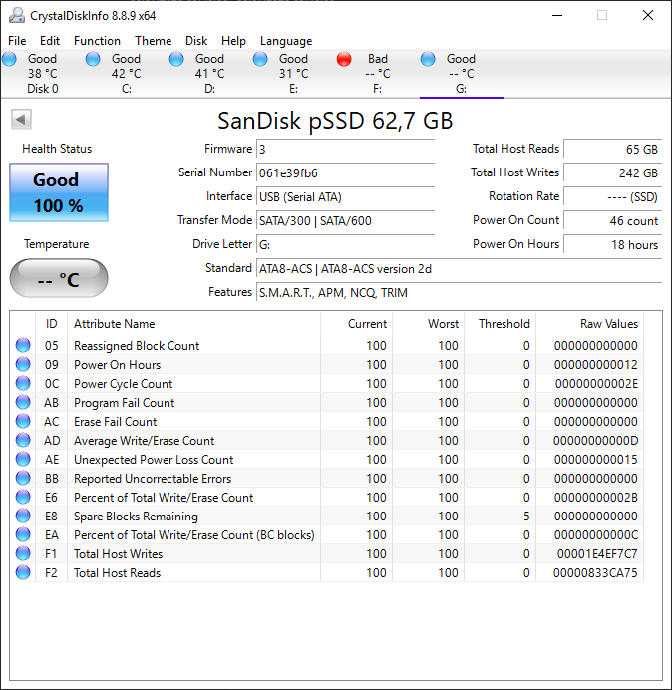Image resolution: width=672 pixels, height=690 pixels.
Task: Click raw value 00000000002E
Action: [x=596, y=383]
